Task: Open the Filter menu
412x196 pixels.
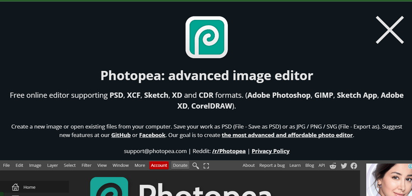Action: pos(86,165)
